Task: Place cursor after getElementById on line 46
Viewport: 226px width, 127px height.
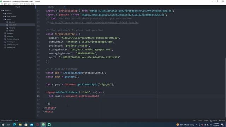Action: (x=99, y=96)
